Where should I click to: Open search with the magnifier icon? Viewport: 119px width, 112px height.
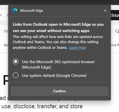pos(117,31)
